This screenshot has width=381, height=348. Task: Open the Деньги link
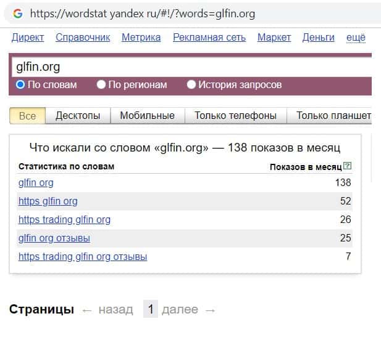(x=318, y=38)
